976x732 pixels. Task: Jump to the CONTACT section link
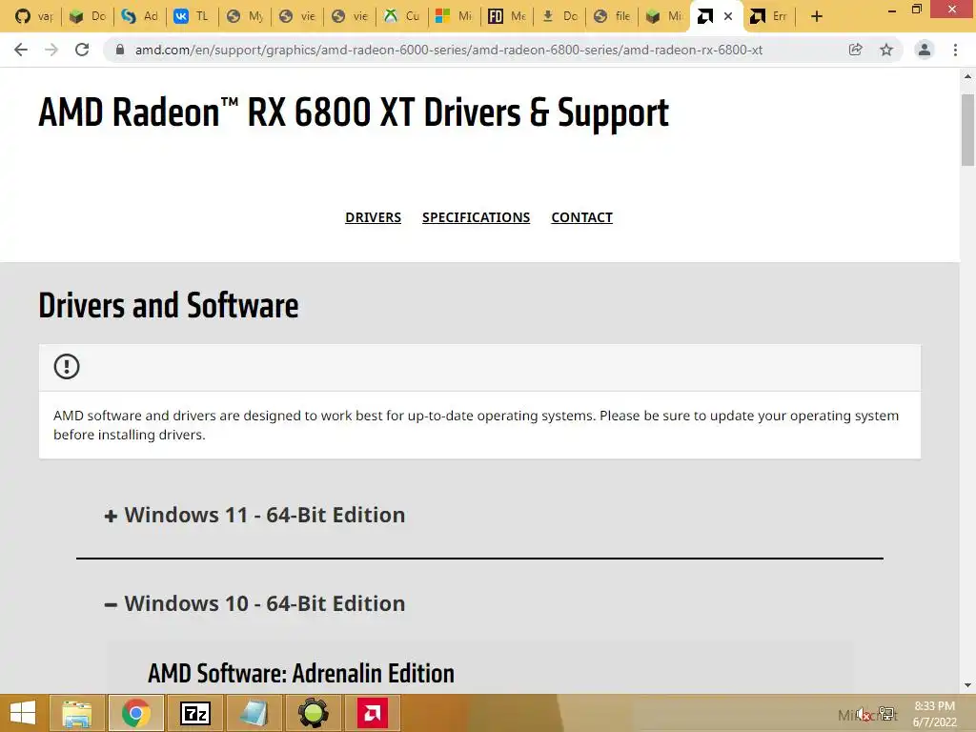tap(582, 217)
